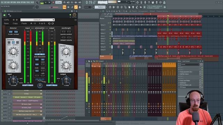
Task: Select transient mode C
Action: (17, 42)
